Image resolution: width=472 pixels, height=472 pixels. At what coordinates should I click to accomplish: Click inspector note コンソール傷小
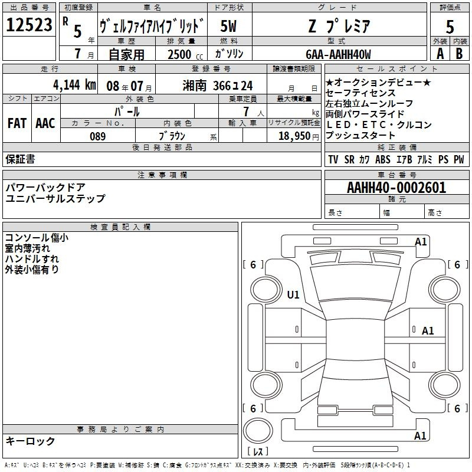pyautogui.click(x=37, y=238)
